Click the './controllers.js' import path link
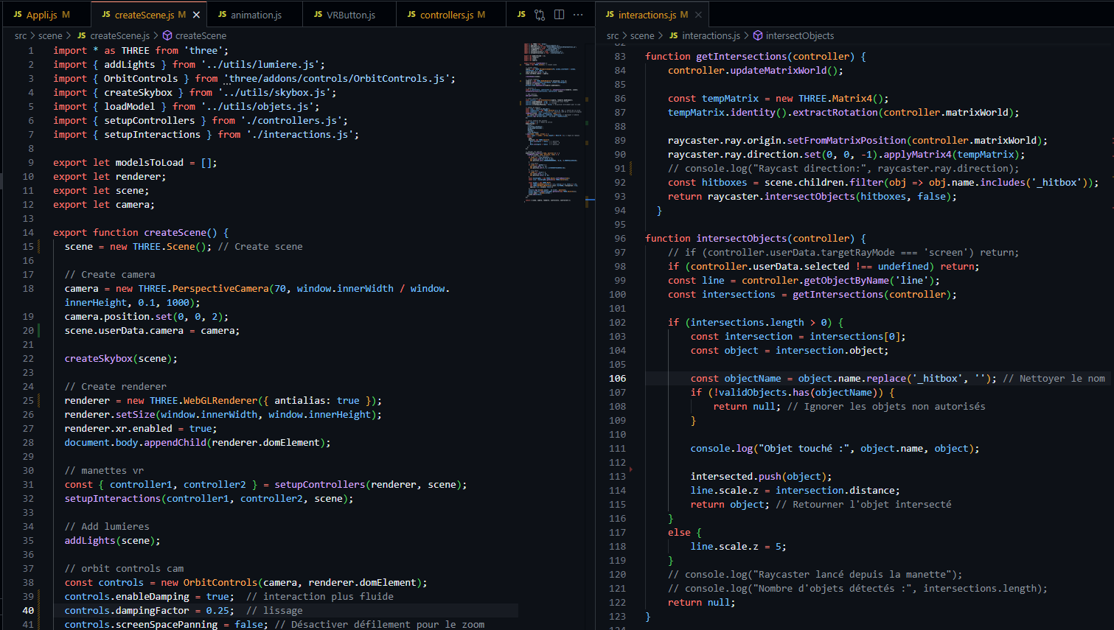1114x630 pixels. point(294,120)
